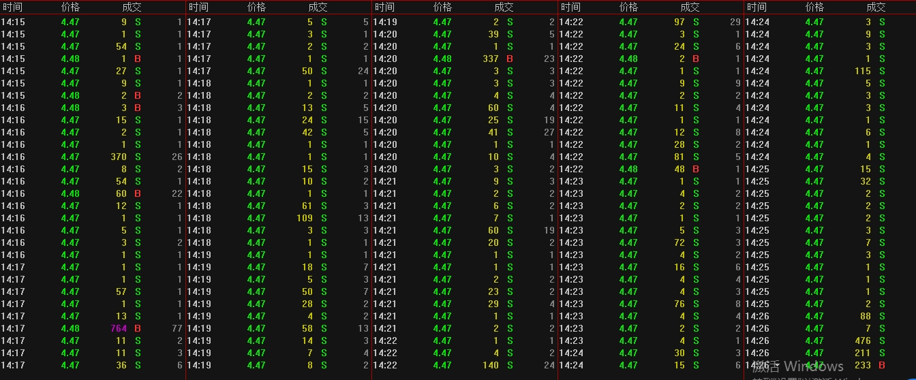Viewport: 916px width, 380px height.
Task: Select the 27 volume at 14:15
Action: tap(121, 71)
